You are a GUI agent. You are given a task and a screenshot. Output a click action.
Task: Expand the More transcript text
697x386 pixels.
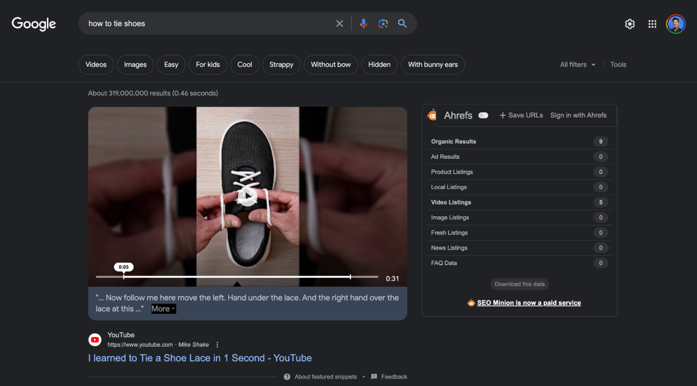(x=163, y=309)
